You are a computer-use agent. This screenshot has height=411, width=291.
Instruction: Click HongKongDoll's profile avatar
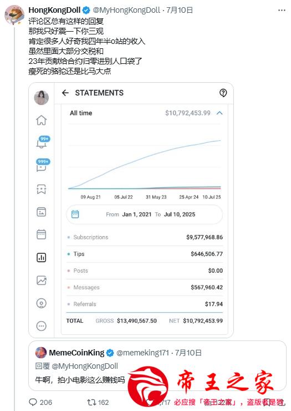pos(14,15)
